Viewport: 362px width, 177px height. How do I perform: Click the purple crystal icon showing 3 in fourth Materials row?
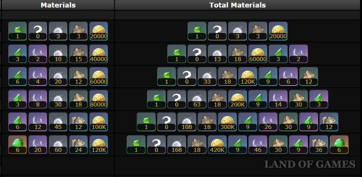tap(18, 99)
